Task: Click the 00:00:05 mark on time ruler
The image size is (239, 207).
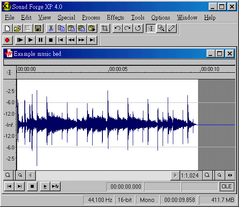Action: point(118,69)
